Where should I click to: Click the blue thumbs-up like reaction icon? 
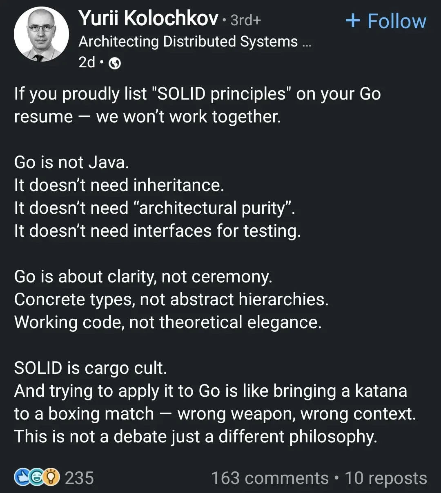click(21, 477)
